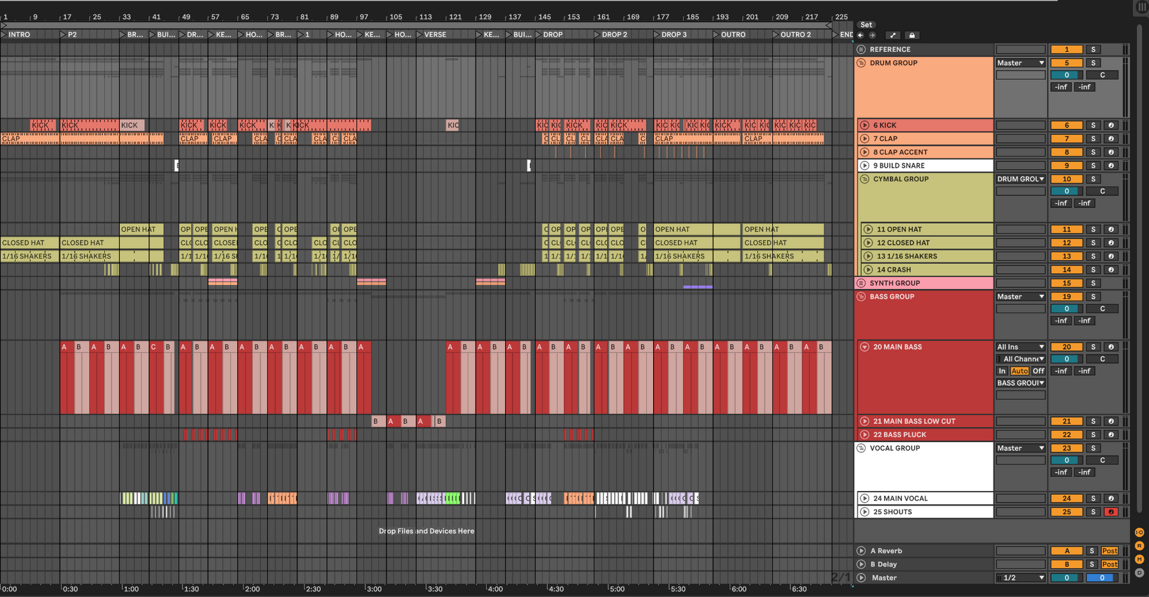The width and height of the screenshot is (1149, 597).
Task: Toggle the 6 KICK track activator
Action: 1067,125
